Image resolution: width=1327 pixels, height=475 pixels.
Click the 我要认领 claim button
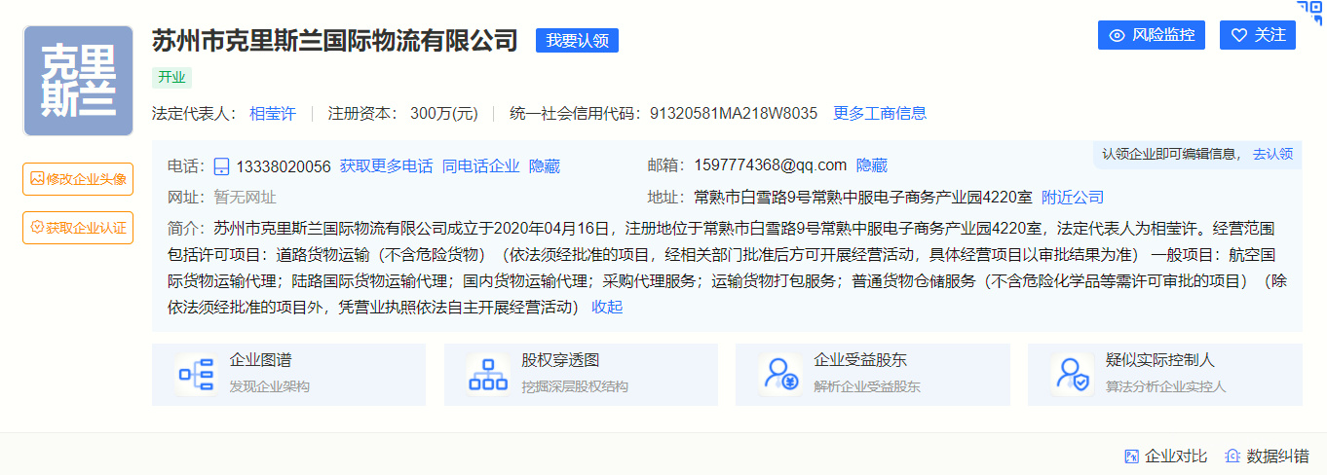coord(577,41)
